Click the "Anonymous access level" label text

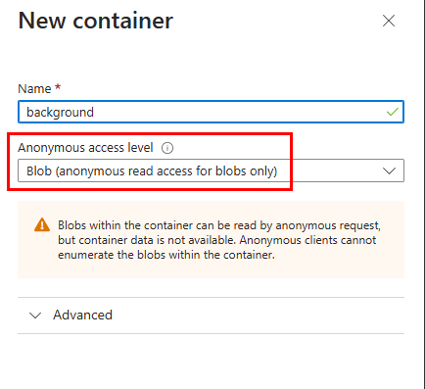pos(85,148)
